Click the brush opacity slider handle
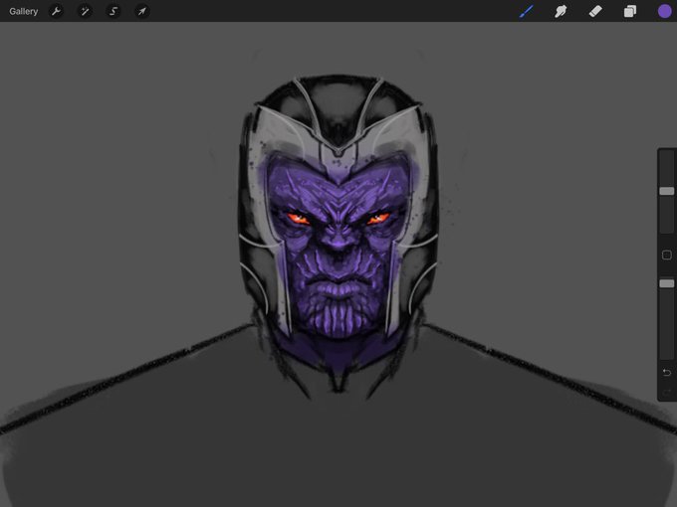677x507 pixels. [x=667, y=283]
